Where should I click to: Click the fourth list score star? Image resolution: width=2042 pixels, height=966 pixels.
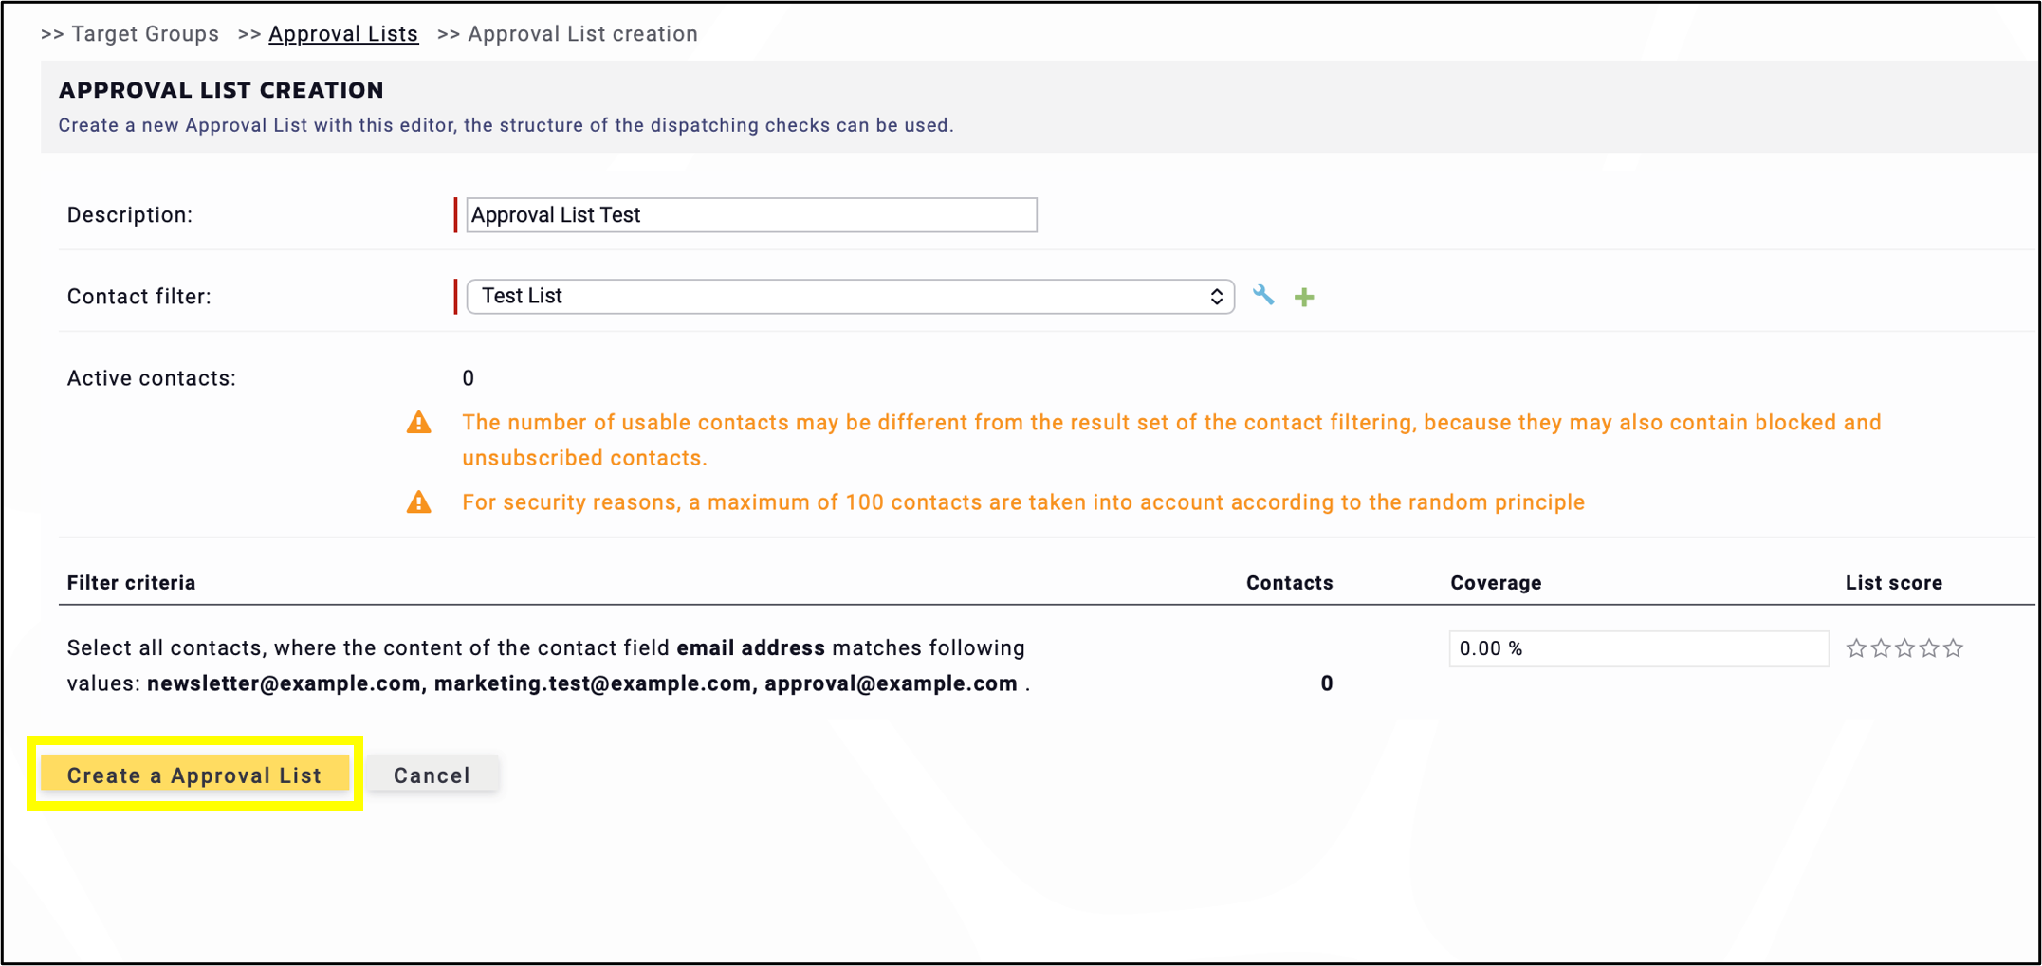[1929, 648]
